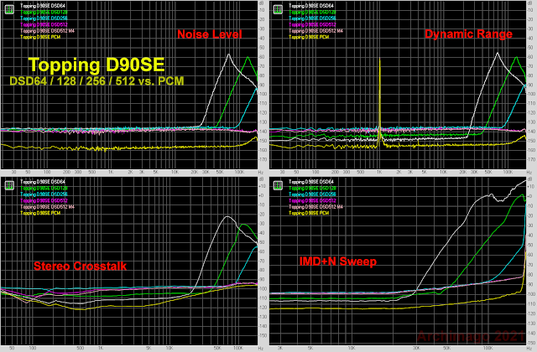Click the graph icon in the Dynamic Range panel
This screenshot has width=537, height=352.
(x=278, y=9)
